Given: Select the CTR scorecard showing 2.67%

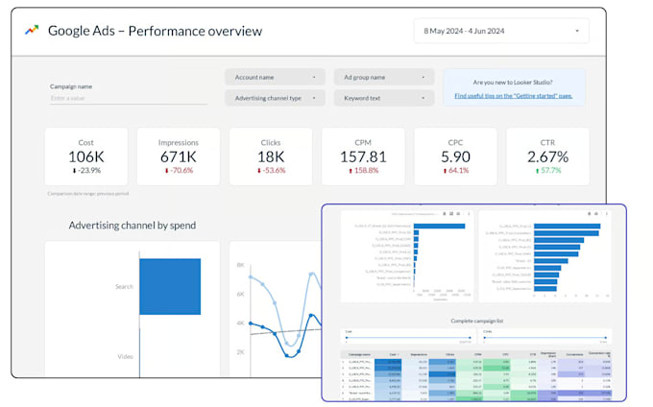Looking at the screenshot, I should click(x=547, y=156).
